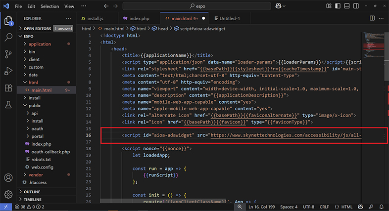This screenshot has height=211, width=389.
Task: Open Run and Debug view
Action: [x=8, y=71]
